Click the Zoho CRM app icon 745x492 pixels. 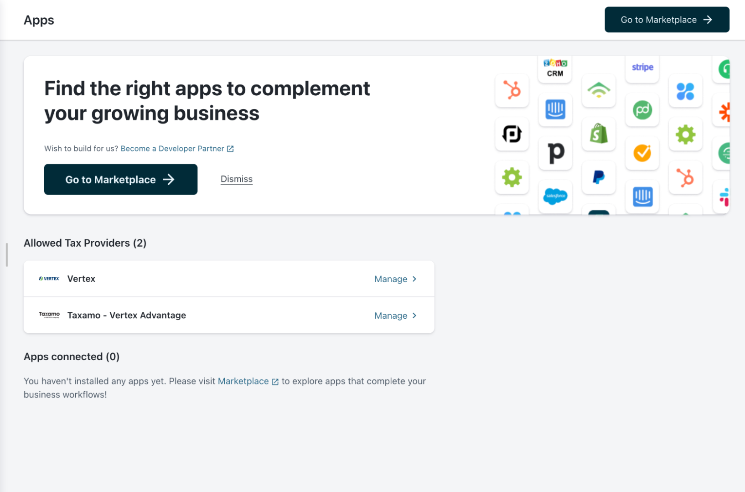(x=555, y=68)
